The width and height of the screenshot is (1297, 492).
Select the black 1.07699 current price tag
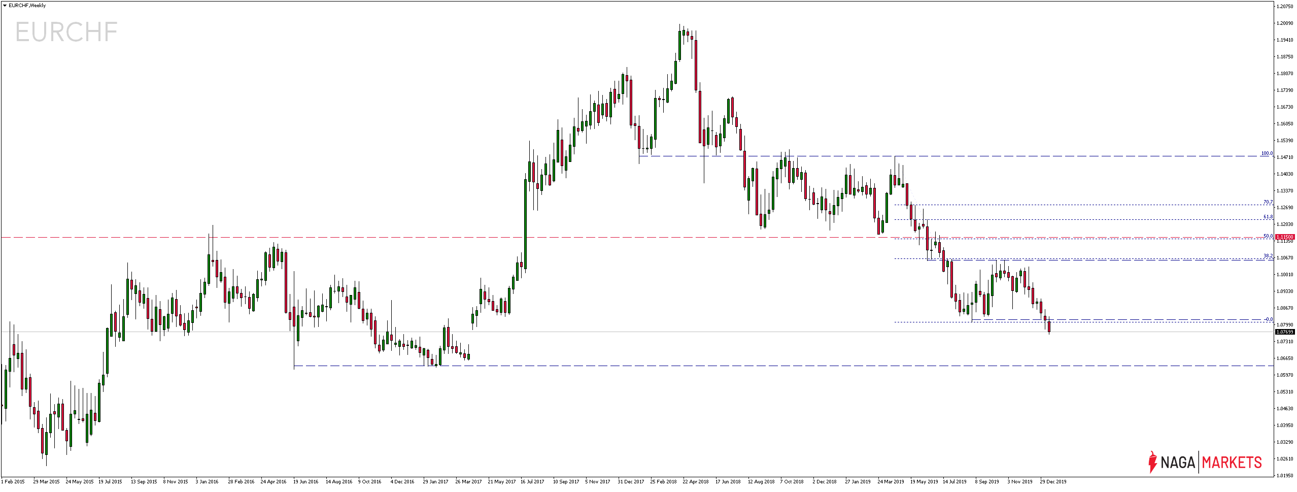pos(1284,332)
